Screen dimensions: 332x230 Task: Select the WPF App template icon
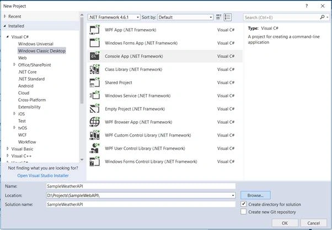pyautogui.click(x=94, y=30)
